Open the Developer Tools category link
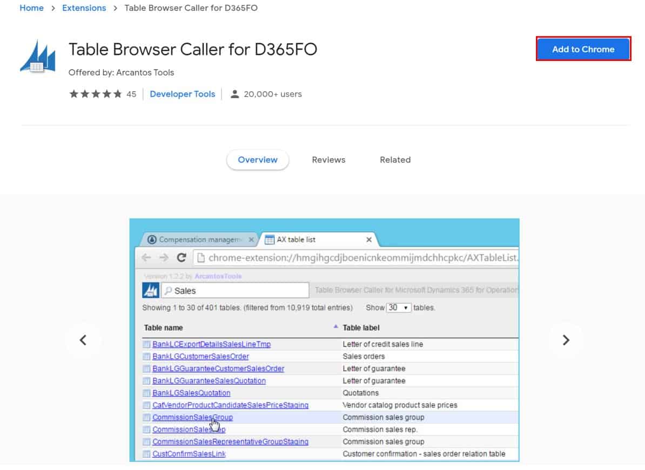 [182, 93]
